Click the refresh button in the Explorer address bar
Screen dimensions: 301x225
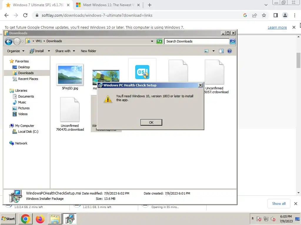[159, 41]
